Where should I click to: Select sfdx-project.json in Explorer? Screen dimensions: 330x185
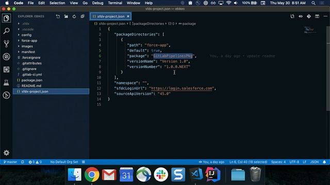pos(51,91)
